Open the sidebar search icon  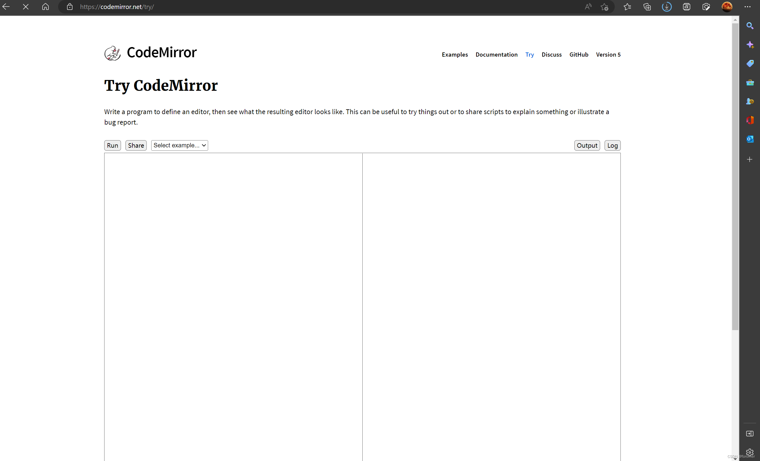750,26
